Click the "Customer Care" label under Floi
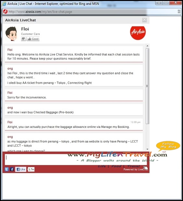 [x=30, y=34]
